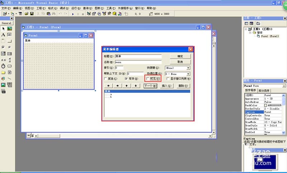Select the Data control in toolbox
This screenshot has height=173, width=287.
[10, 85]
